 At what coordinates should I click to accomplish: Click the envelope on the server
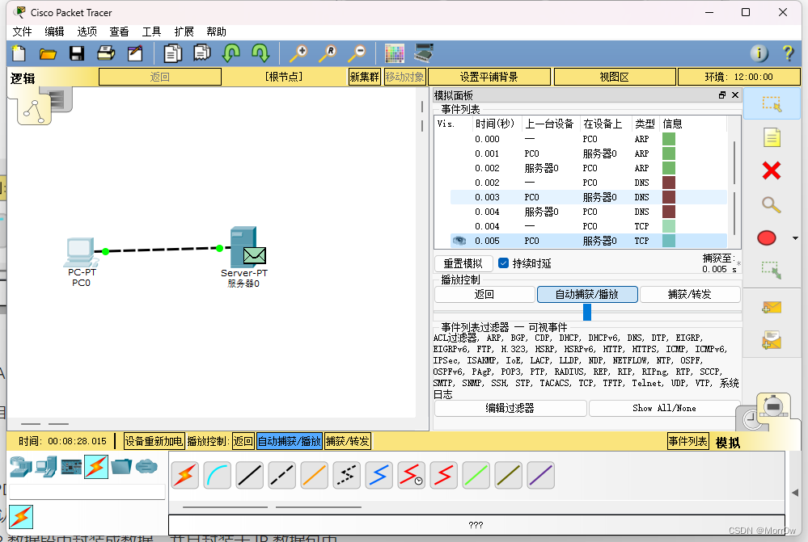255,255
